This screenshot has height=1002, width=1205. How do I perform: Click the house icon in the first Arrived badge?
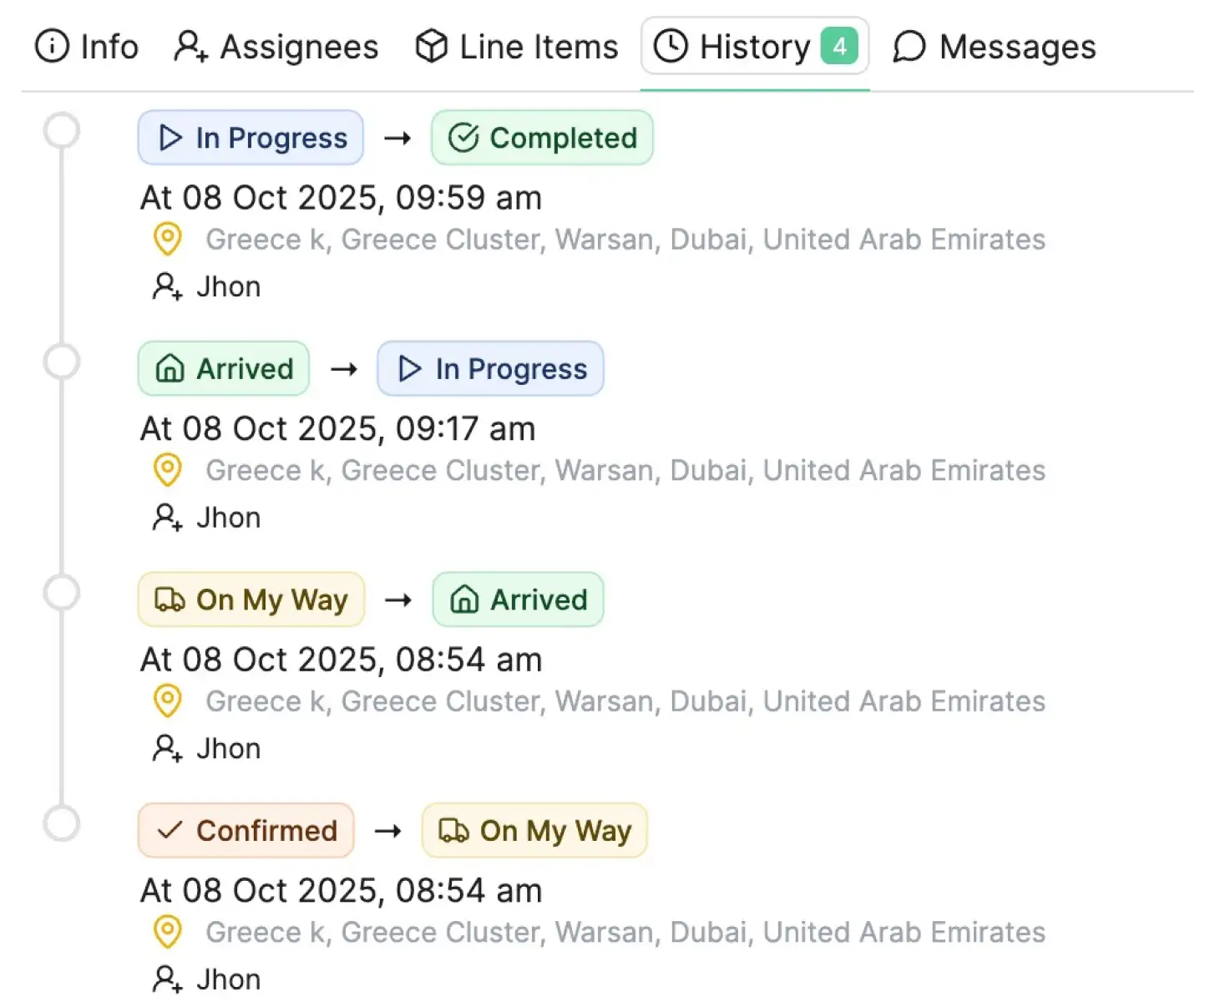170,369
